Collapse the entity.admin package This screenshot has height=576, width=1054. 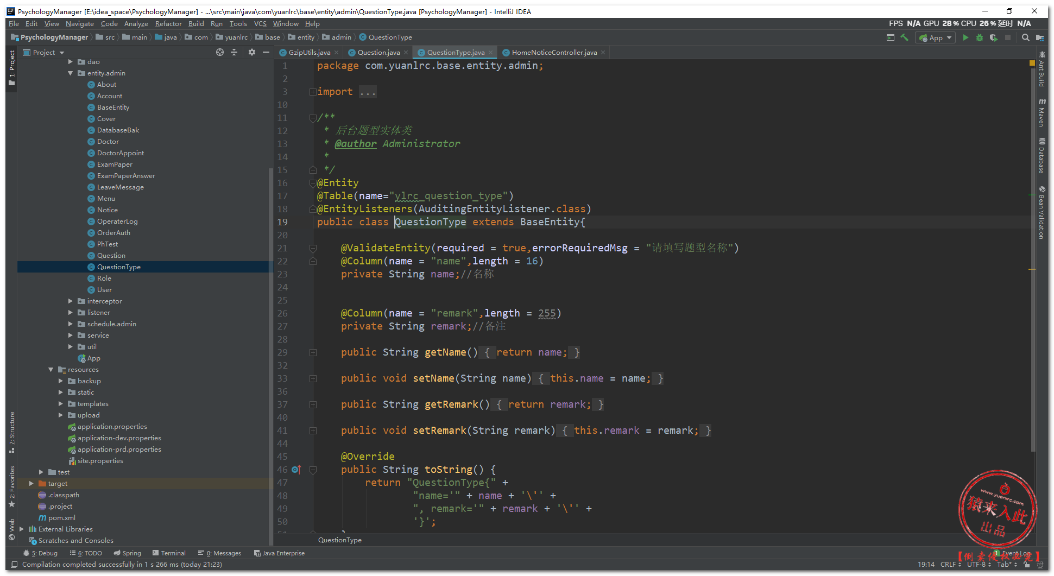[71, 73]
